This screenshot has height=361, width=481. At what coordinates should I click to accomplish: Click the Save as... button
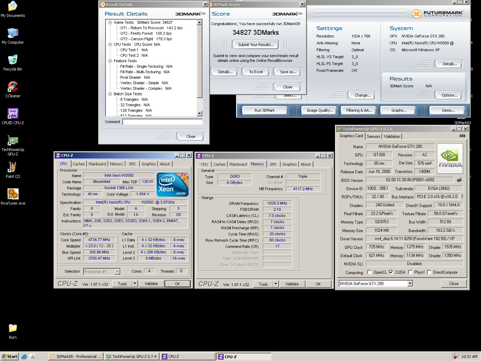click(x=288, y=72)
